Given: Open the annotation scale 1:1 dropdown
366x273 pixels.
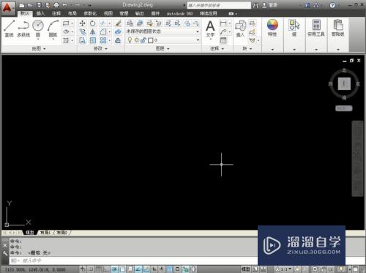Looking at the screenshot, I should click(x=284, y=269).
